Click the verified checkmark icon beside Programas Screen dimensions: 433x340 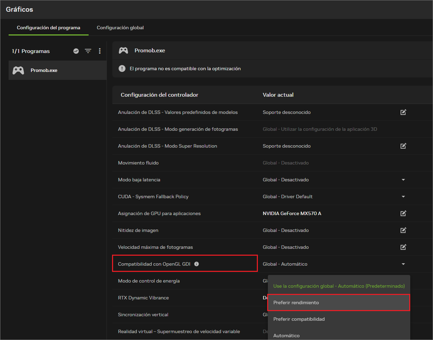(76, 51)
